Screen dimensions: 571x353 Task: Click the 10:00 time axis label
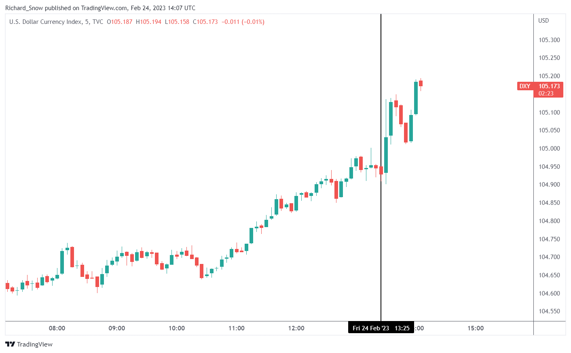[x=177, y=328]
